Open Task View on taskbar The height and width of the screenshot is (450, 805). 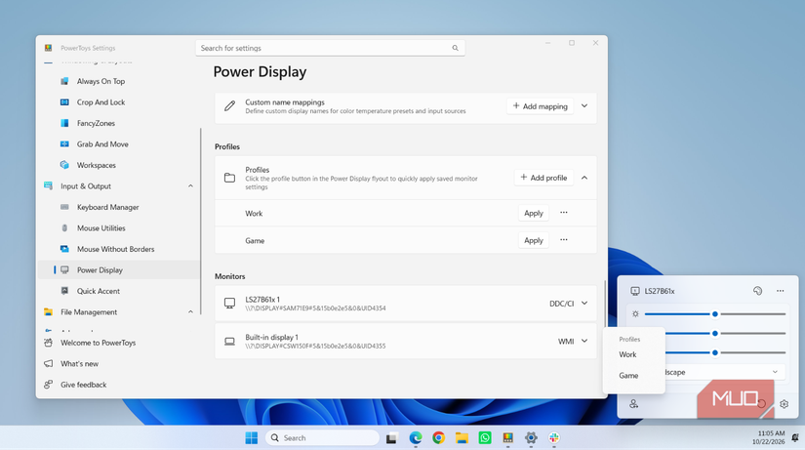tap(392, 437)
